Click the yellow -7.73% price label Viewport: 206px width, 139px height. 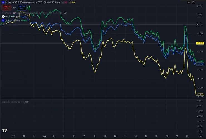click(200, 94)
